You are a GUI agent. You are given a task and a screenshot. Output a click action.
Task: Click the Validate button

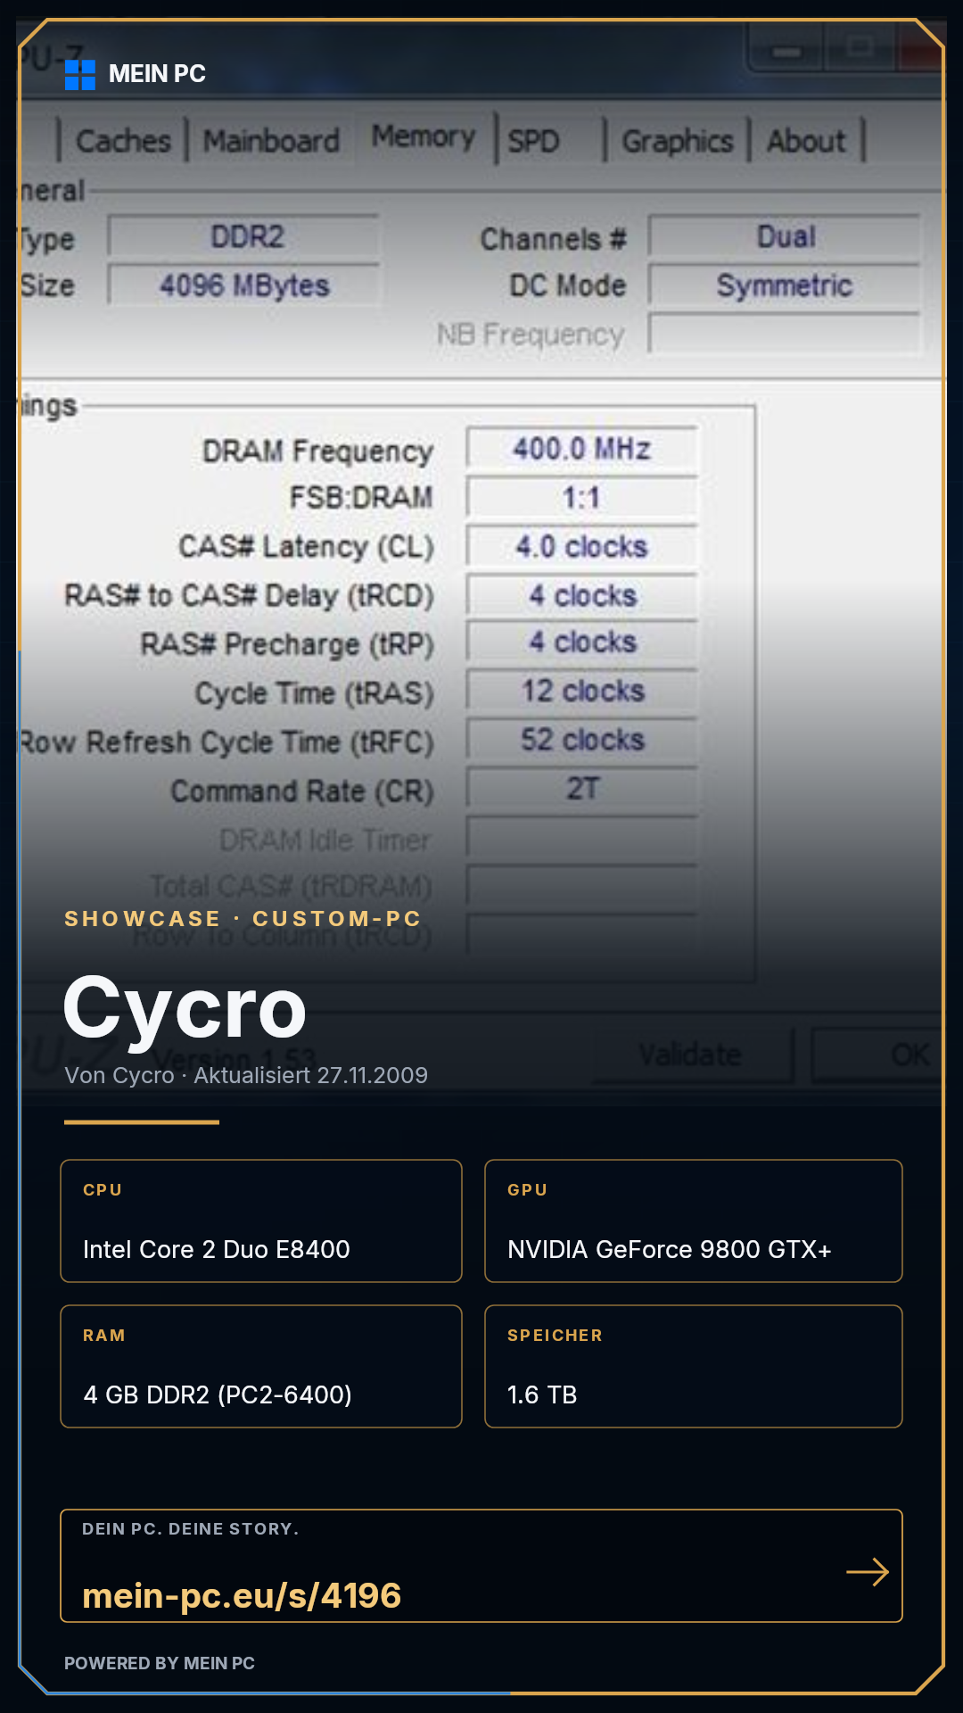(x=691, y=1055)
